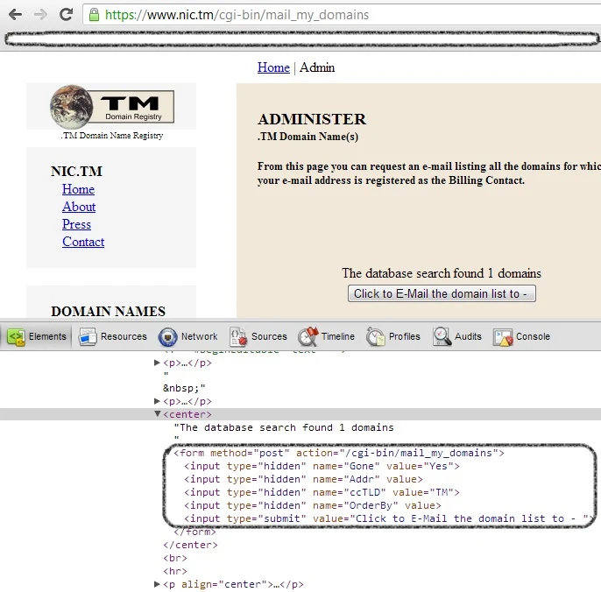Select the closing </form> tag line
Image resolution: width=601 pixels, height=592 pixels.
(x=194, y=532)
